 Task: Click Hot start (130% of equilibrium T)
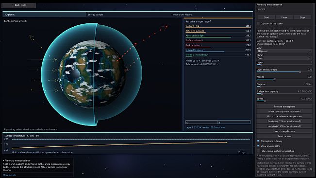(284, 126)
